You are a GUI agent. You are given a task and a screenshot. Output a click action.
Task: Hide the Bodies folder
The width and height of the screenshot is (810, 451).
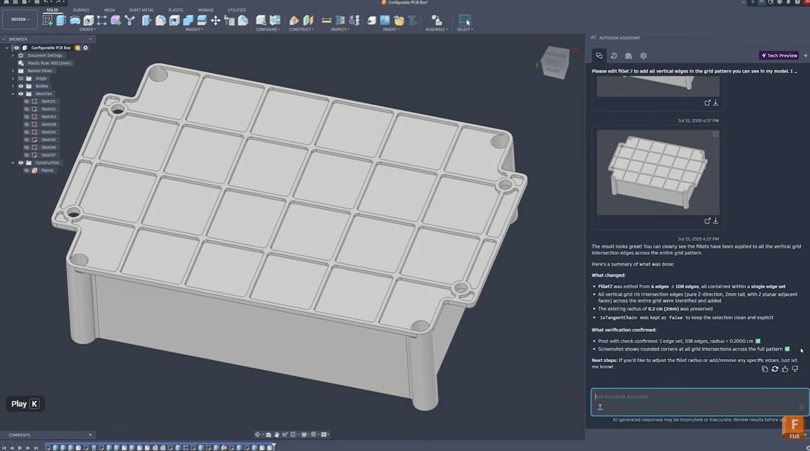point(21,86)
